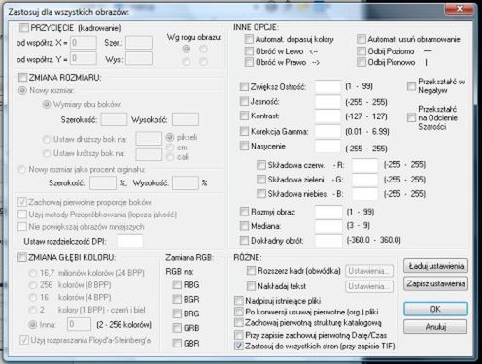Screen dimensions: 482x364
Task: Click Zapisz ustawienia button
Action: pos(435,283)
